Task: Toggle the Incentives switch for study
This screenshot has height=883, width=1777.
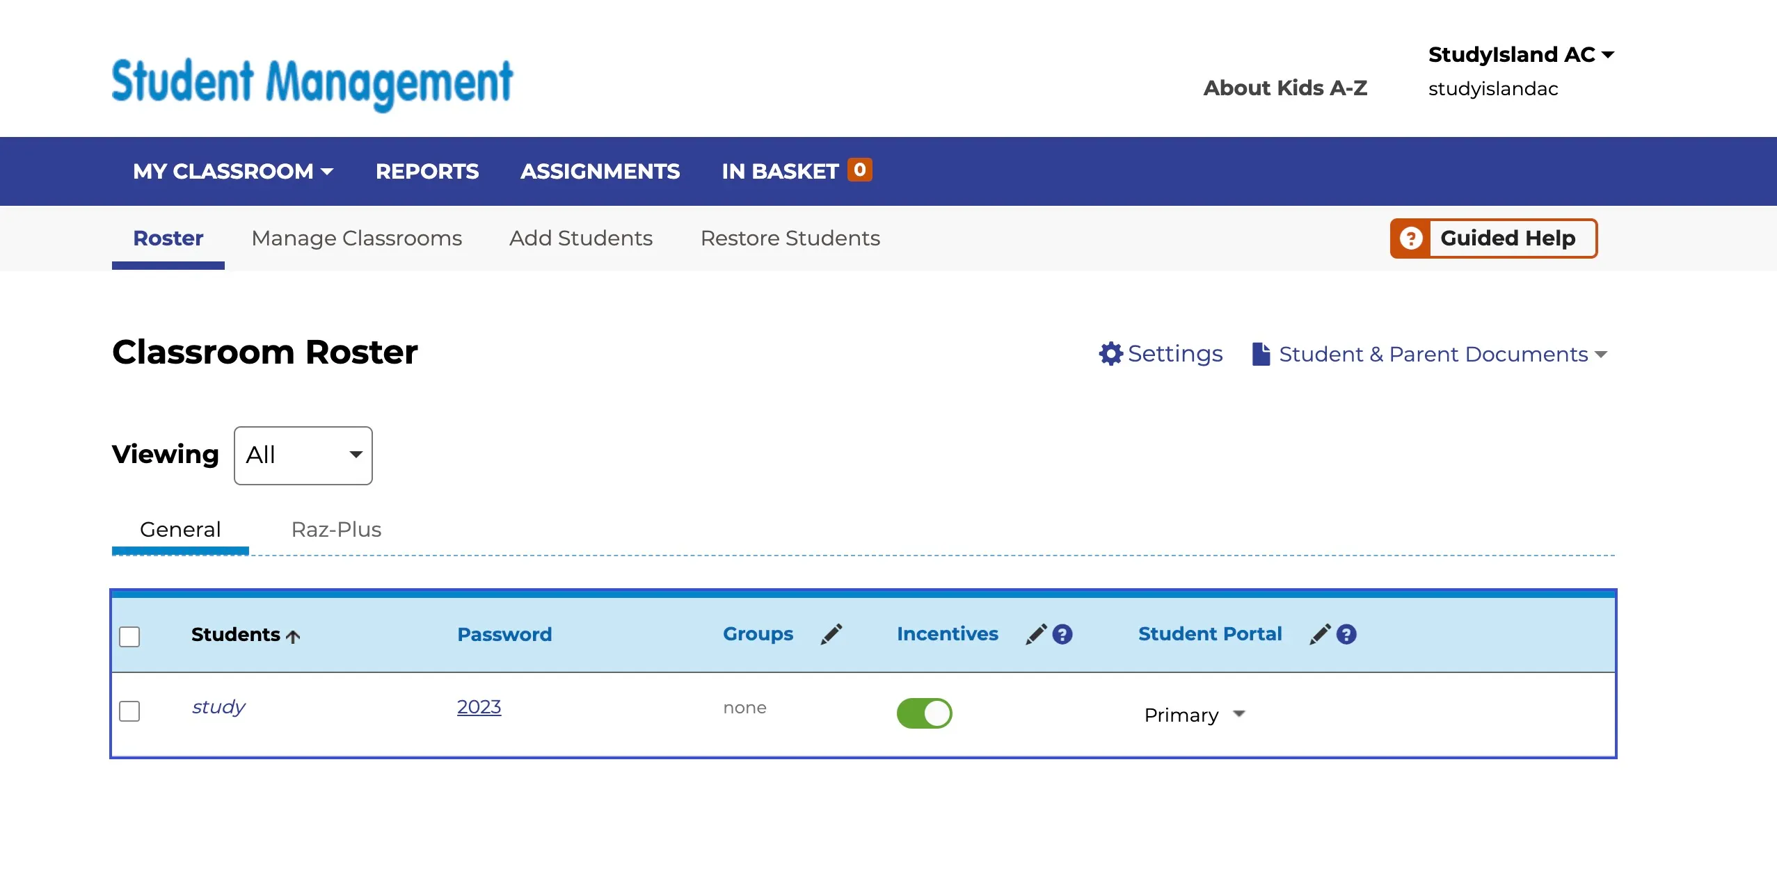Action: coord(924,713)
